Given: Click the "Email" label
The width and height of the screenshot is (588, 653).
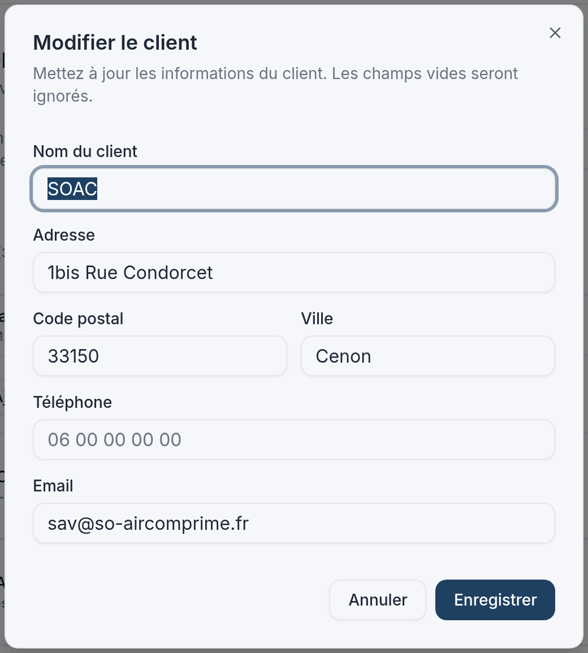Looking at the screenshot, I should pos(53,486).
